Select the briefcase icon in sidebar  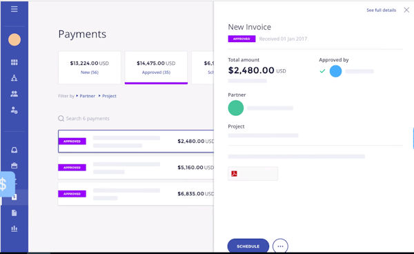[14, 166]
